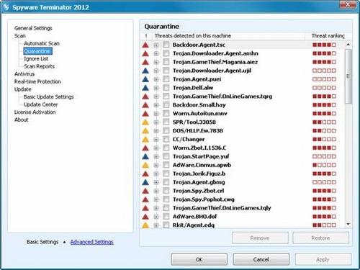Click the red triangle for Trojan.GameThief.OnLineGames.tqrg

(x=145, y=96)
